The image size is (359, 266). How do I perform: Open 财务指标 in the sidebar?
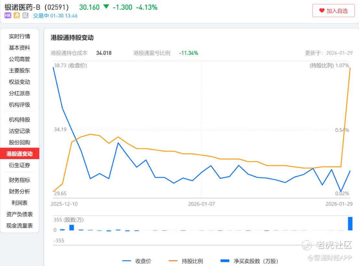(19, 180)
